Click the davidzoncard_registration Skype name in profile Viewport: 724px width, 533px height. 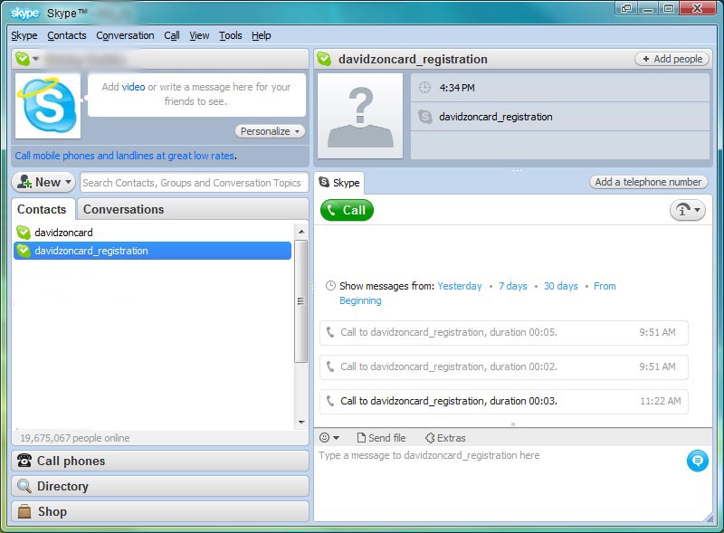[495, 117]
